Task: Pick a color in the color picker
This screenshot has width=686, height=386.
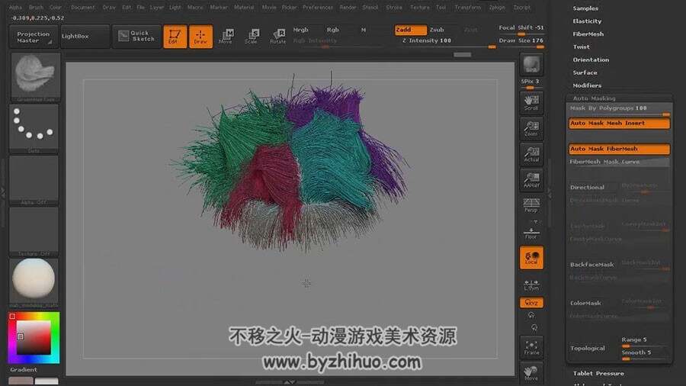Action: tap(34, 338)
